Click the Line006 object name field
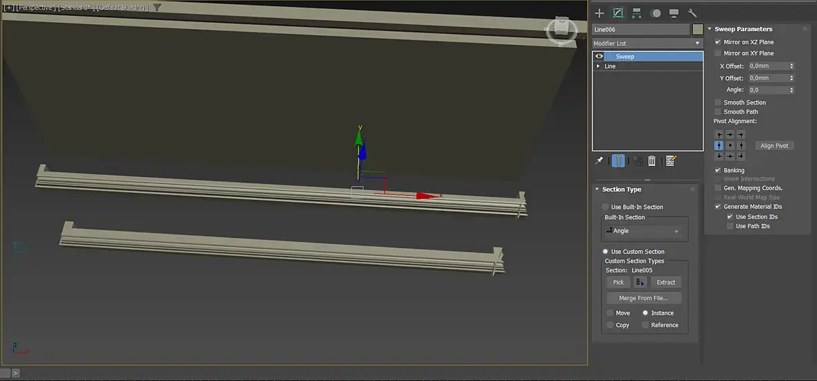 (641, 29)
